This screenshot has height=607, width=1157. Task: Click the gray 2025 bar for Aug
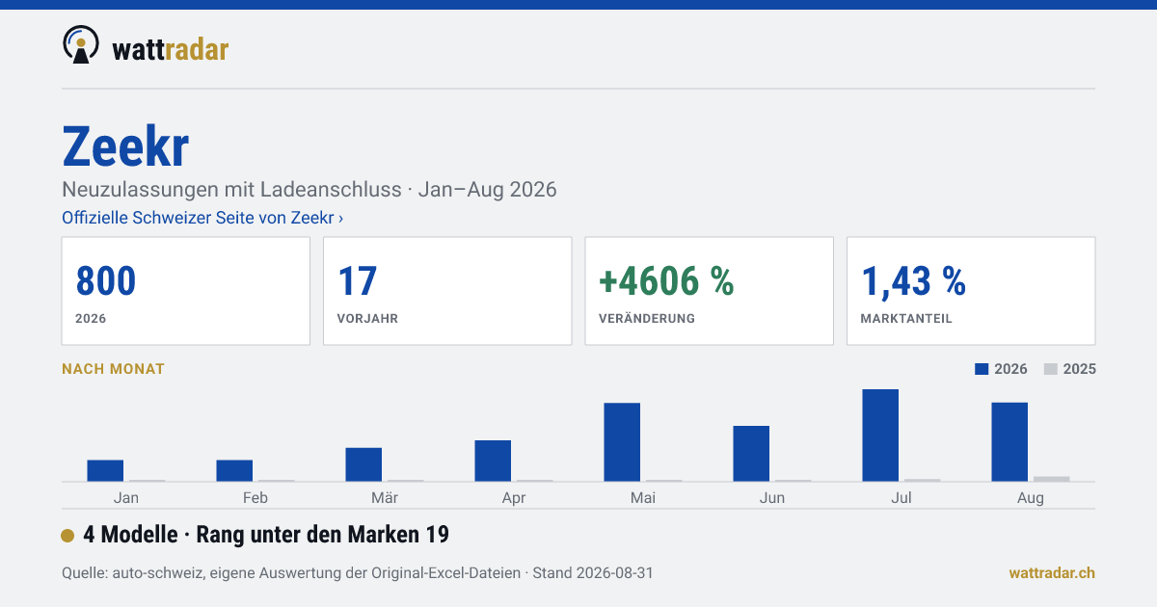point(1052,479)
